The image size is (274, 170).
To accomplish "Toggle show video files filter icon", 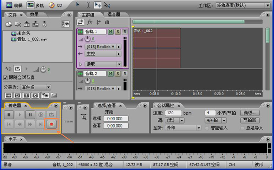I will (x=26, y=96).
